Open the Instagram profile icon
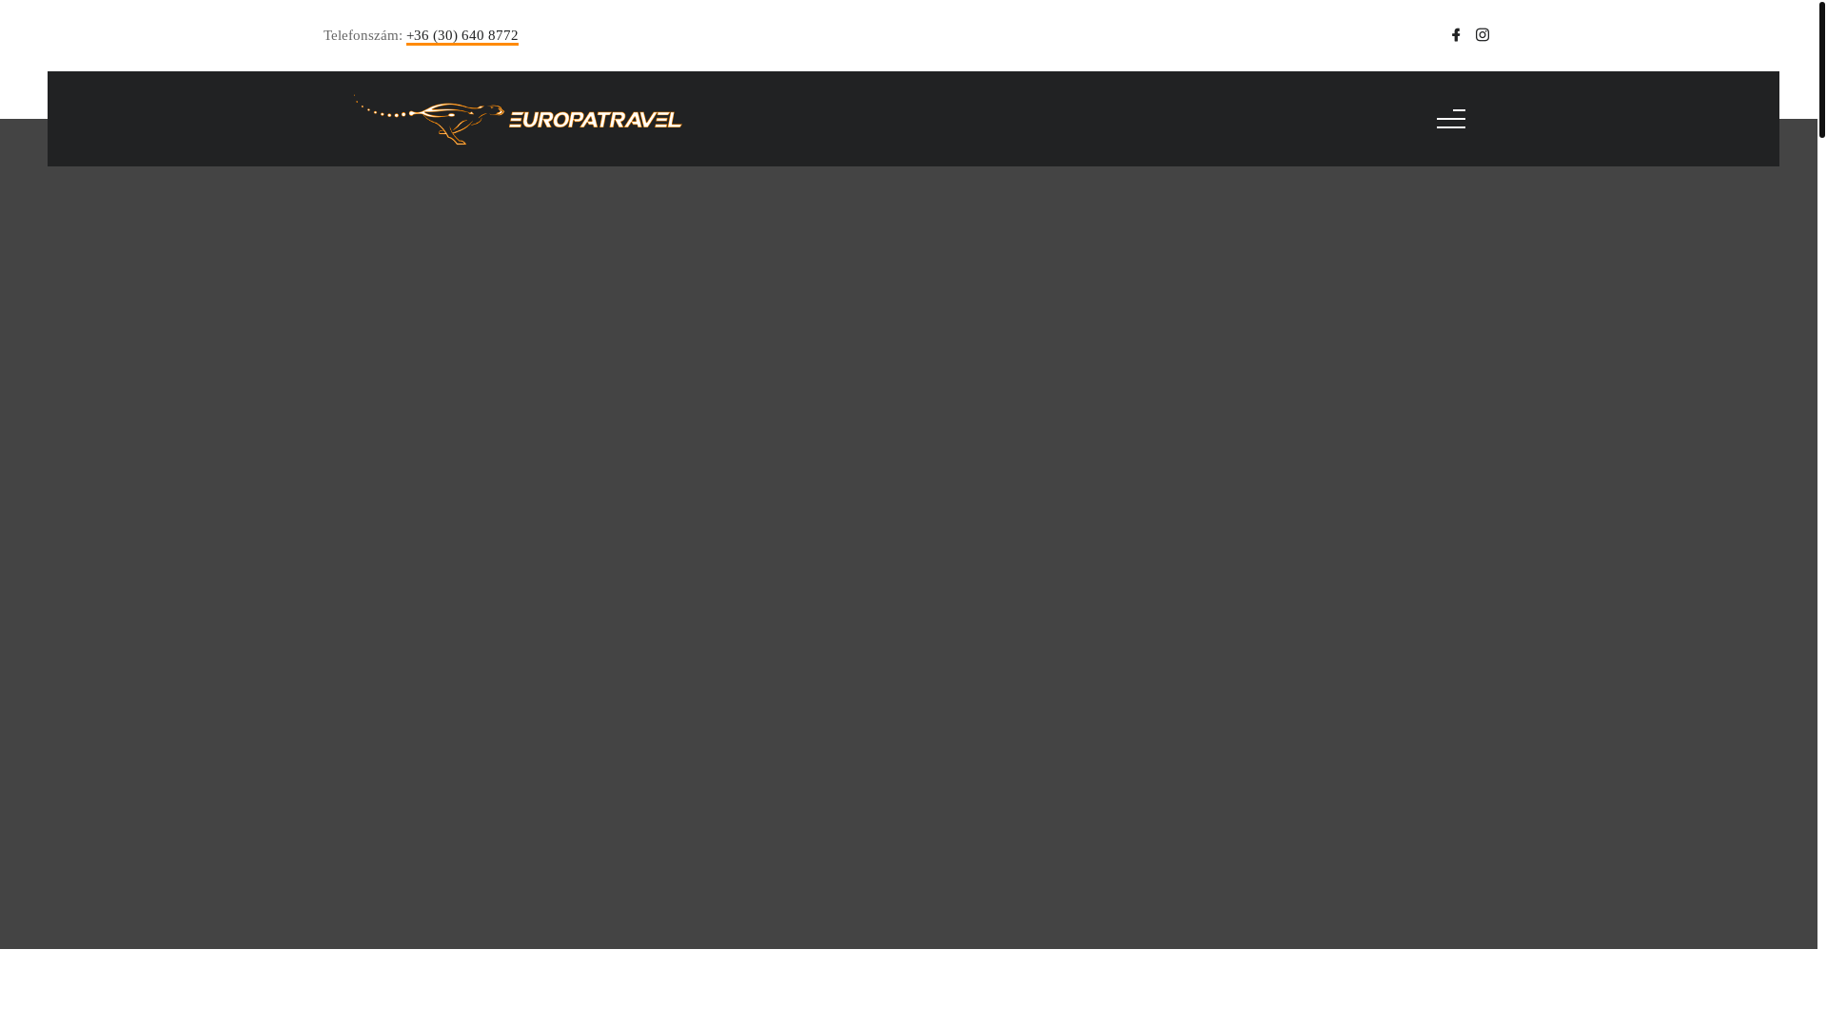 (1483, 35)
